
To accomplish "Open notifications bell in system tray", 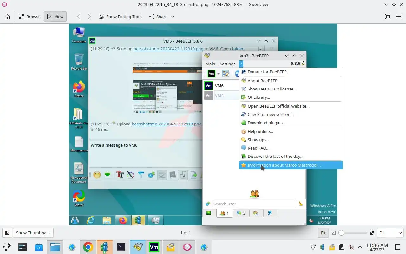I will (x=313, y=247).
